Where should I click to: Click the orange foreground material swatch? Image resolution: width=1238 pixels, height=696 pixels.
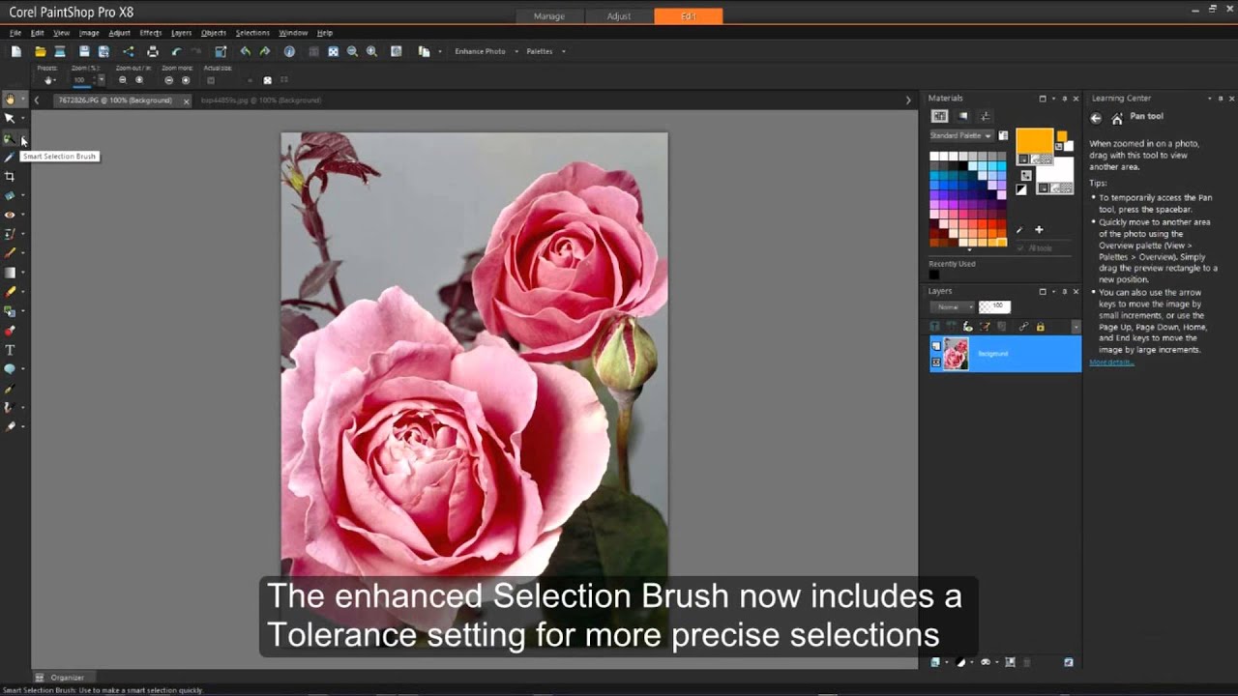click(1034, 141)
